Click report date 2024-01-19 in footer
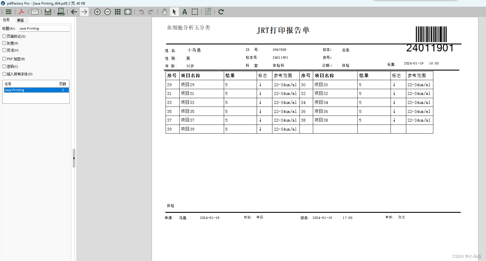The image size is (486, 261). pyautogui.click(x=322, y=218)
